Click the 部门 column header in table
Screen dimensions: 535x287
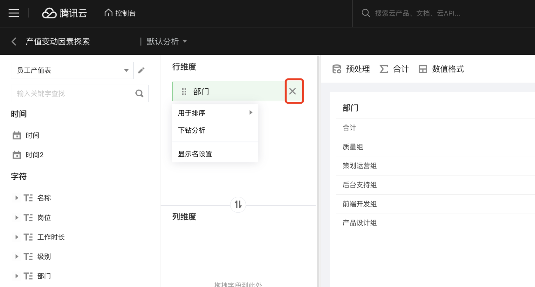[x=350, y=108]
